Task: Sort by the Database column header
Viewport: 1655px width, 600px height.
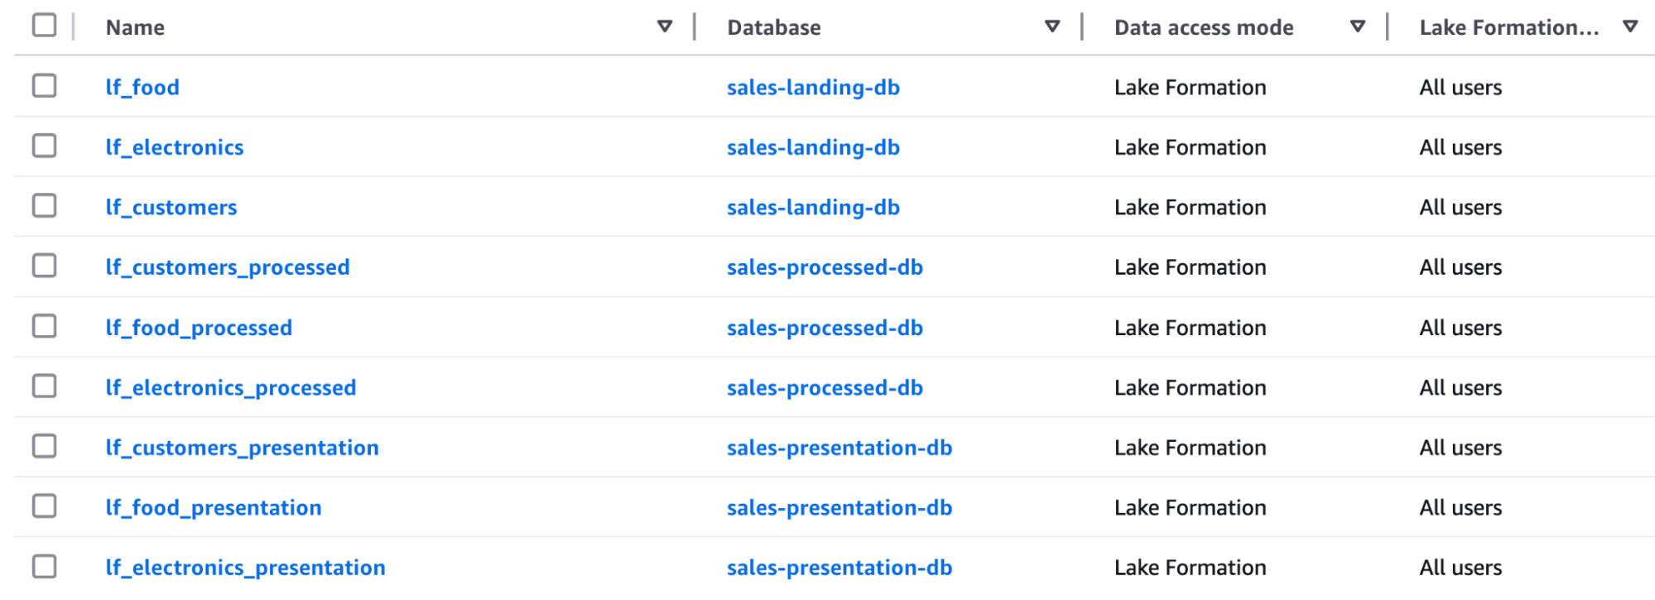Action: tap(774, 27)
